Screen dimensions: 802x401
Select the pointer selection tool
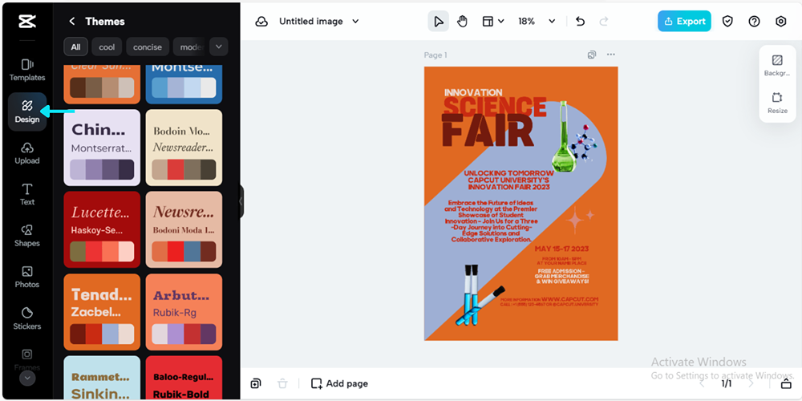coord(439,22)
